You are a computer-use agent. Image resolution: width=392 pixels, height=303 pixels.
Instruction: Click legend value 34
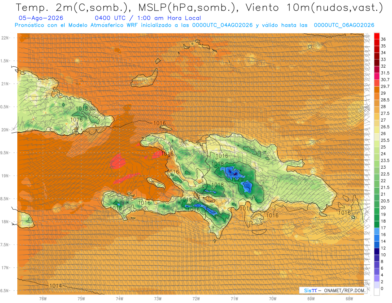click(383, 53)
